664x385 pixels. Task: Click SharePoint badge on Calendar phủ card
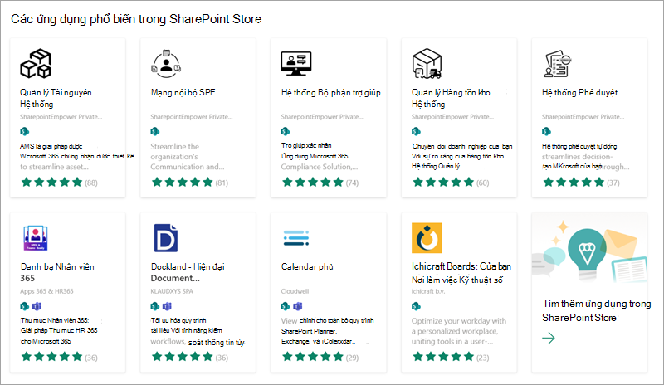click(x=286, y=306)
